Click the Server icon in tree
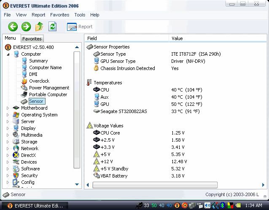Screen dimensions: 269x210 click(16, 121)
